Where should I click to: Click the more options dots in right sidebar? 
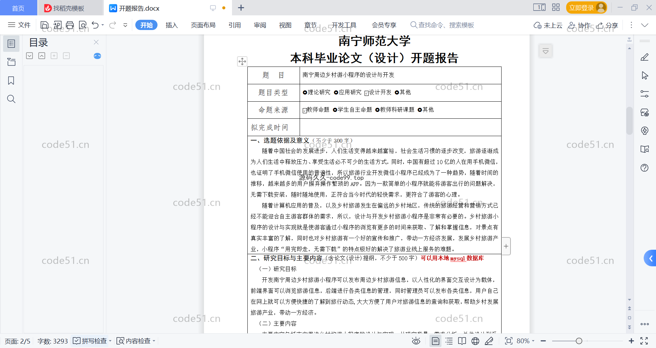tap(644, 324)
